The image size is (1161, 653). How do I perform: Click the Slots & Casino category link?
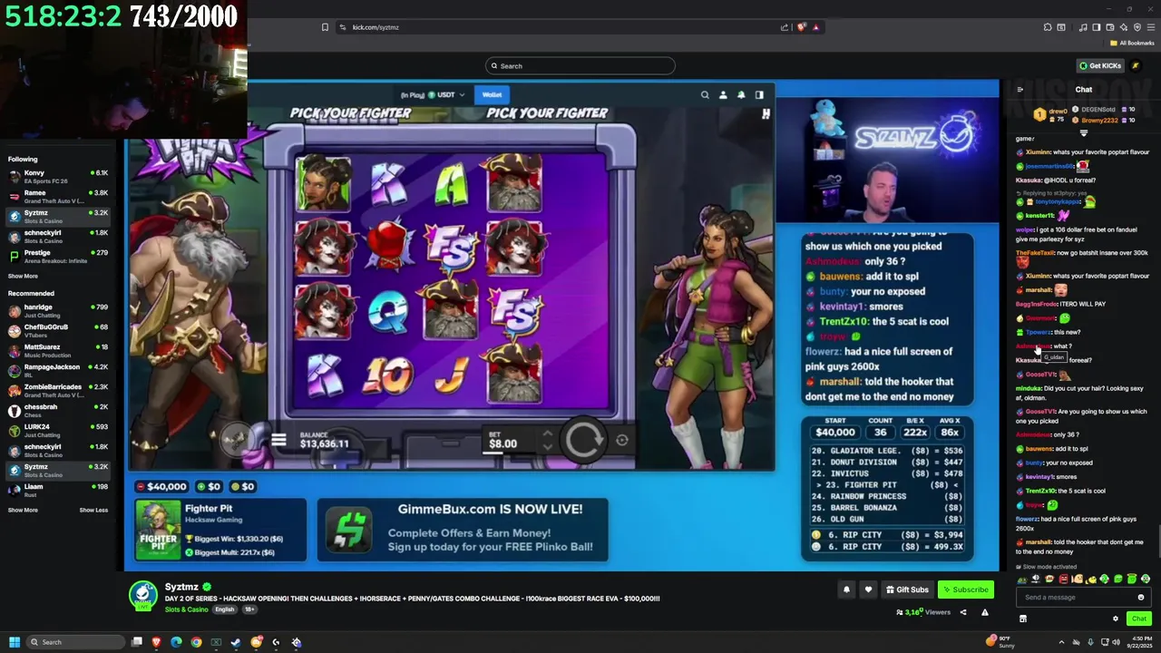(186, 609)
